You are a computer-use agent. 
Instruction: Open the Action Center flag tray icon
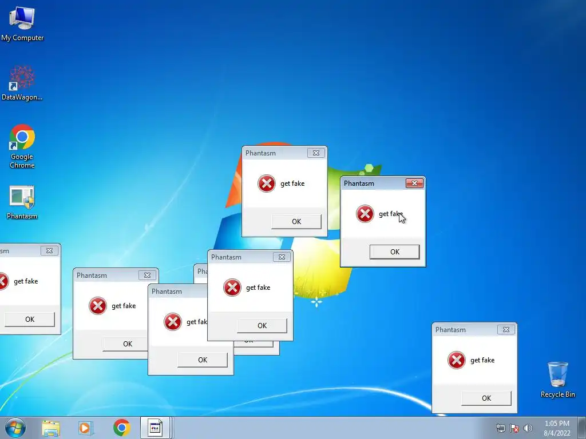(514, 428)
